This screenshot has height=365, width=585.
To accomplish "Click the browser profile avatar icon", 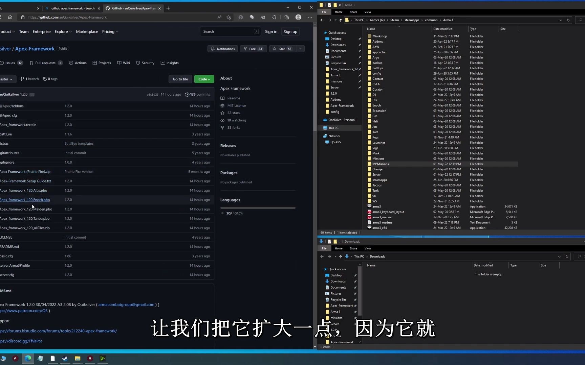I will click(298, 17).
